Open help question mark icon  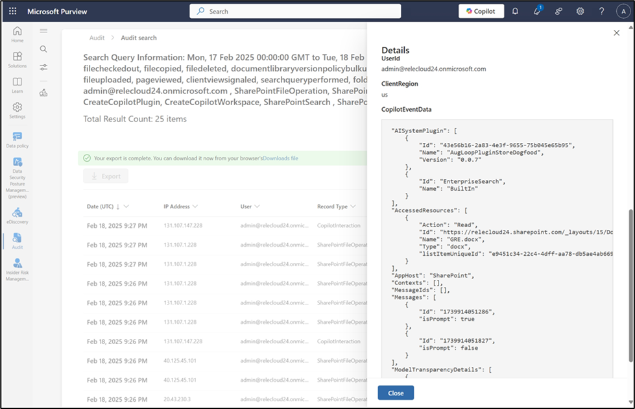[x=601, y=11]
